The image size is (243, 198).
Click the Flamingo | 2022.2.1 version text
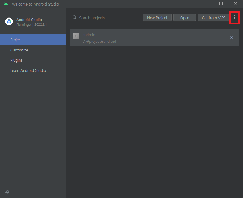pos(31,24)
